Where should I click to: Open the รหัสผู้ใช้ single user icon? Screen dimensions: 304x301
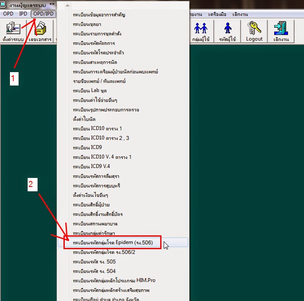(x=228, y=32)
